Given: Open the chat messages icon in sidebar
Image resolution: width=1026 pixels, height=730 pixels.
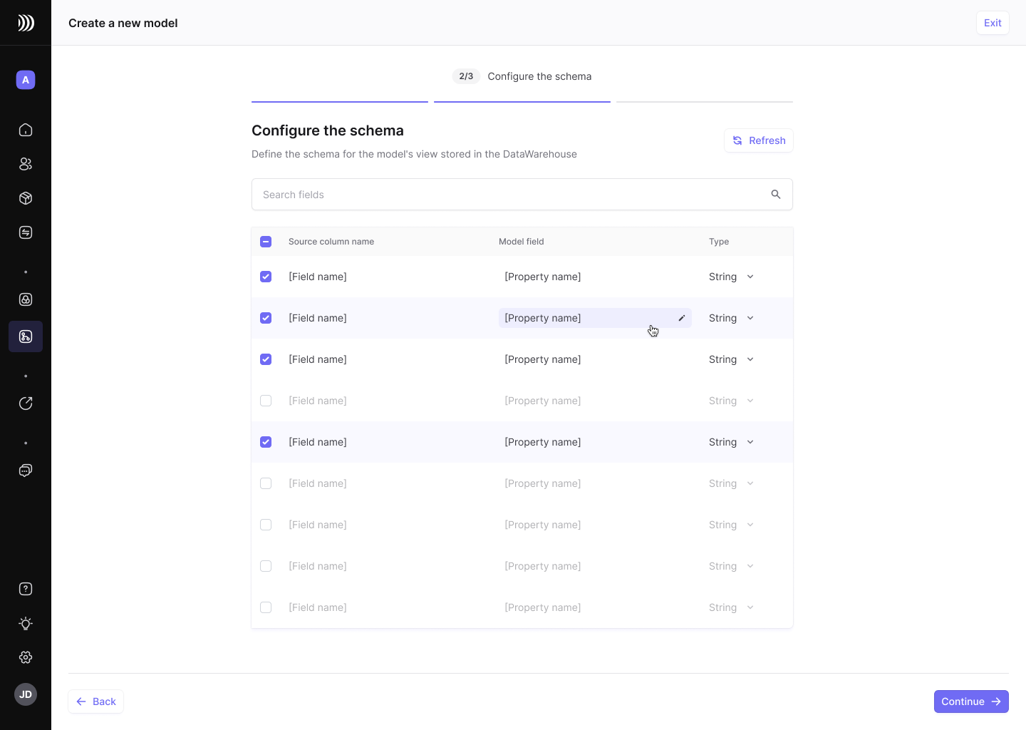Looking at the screenshot, I should (26, 471).
